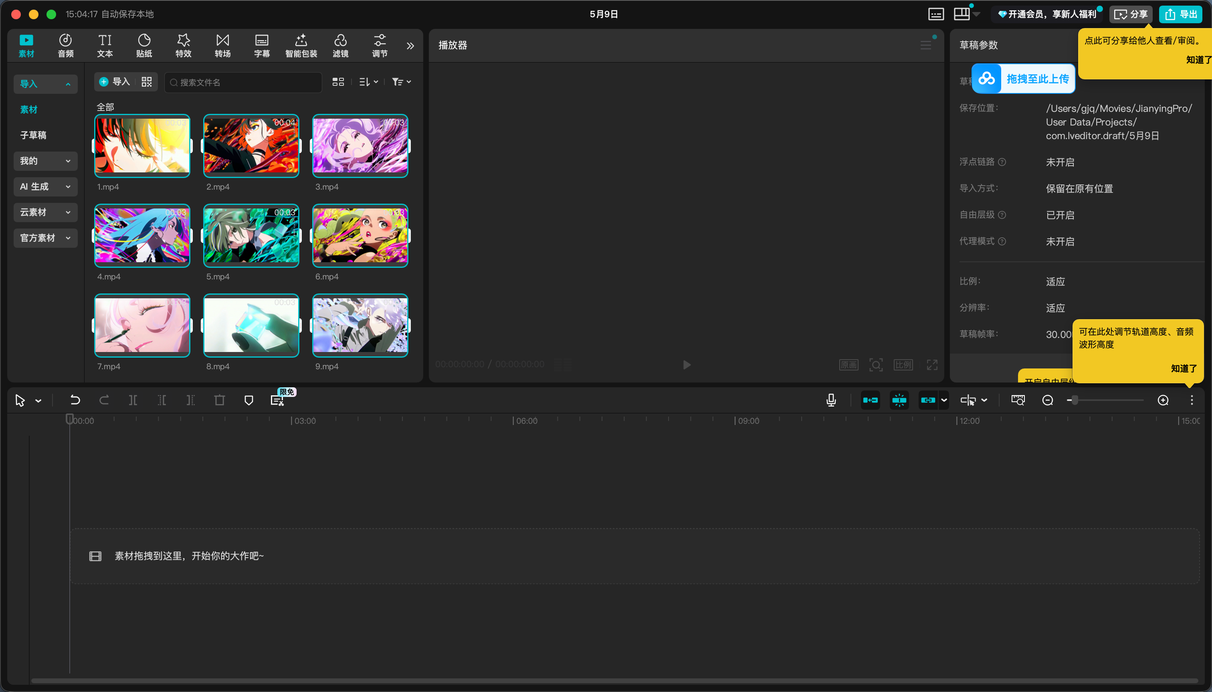
Task: Switch to the 文本 text tab
Action: click(105, 46)
